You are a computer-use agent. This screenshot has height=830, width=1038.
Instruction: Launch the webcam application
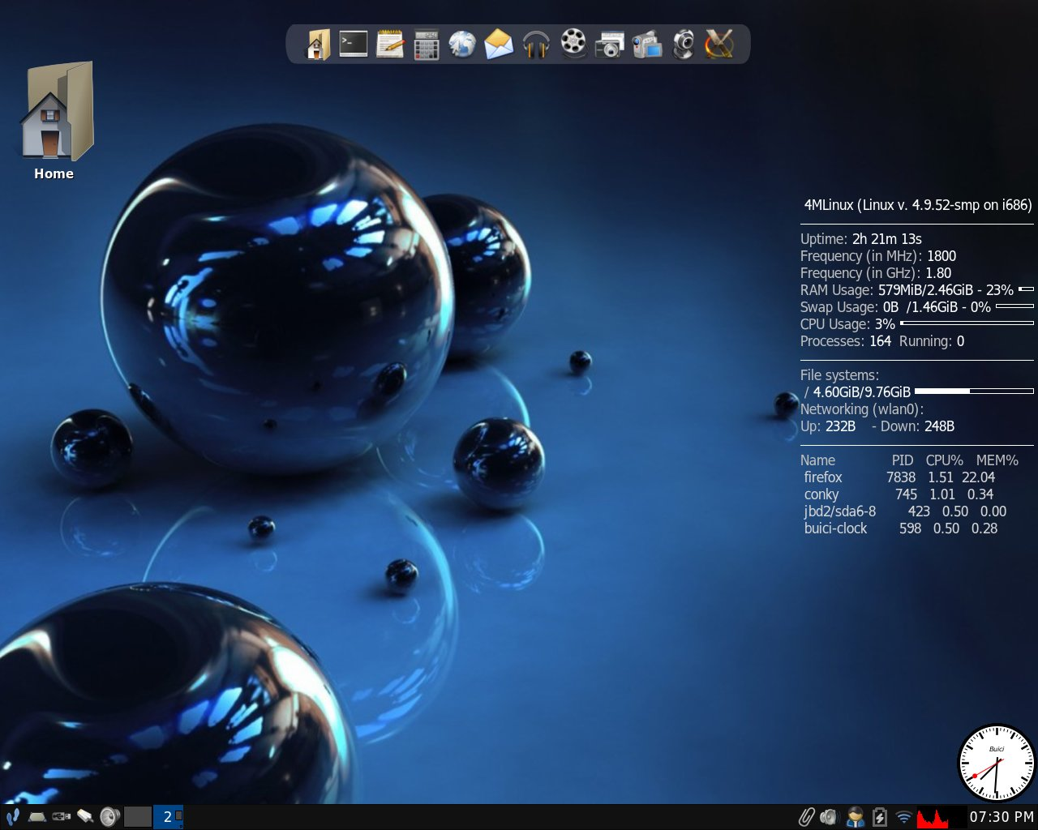(684, 44)
